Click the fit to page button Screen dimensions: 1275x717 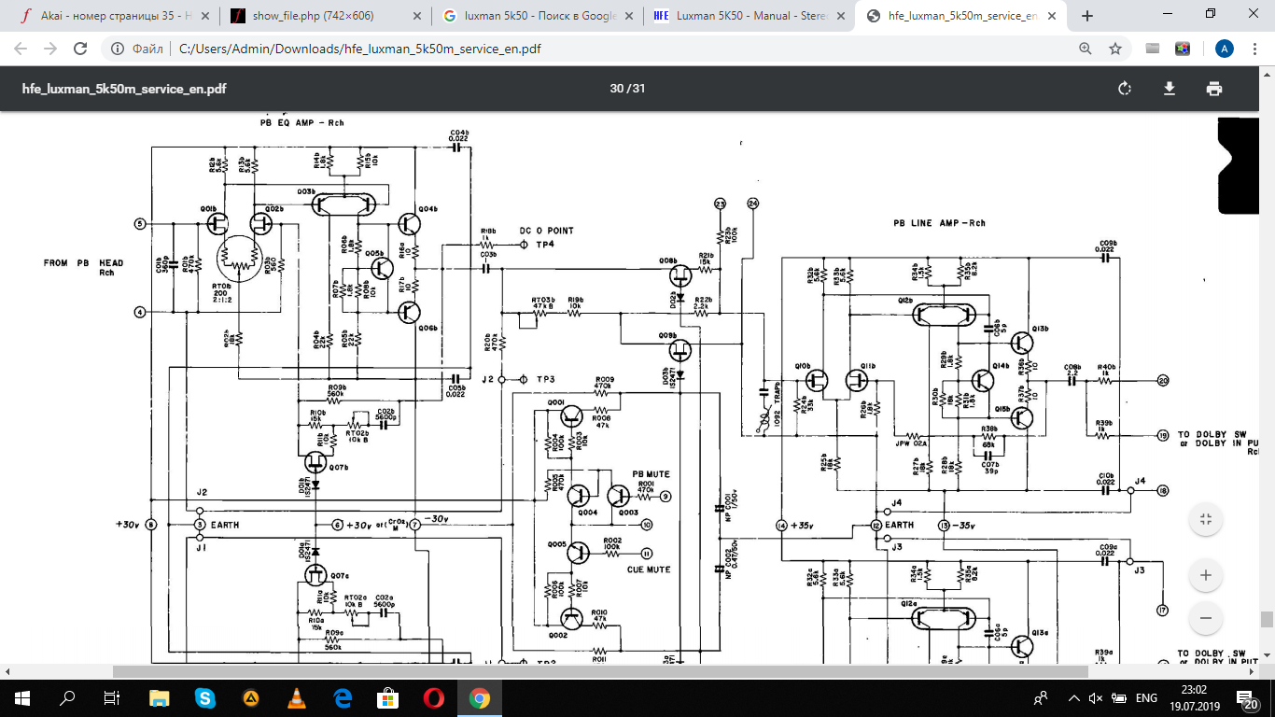click(1205, 519)
